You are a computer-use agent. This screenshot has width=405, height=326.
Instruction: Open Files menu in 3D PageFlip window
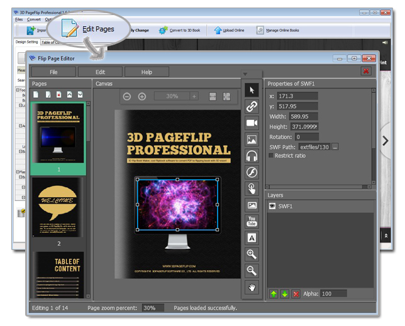[19, 19]
